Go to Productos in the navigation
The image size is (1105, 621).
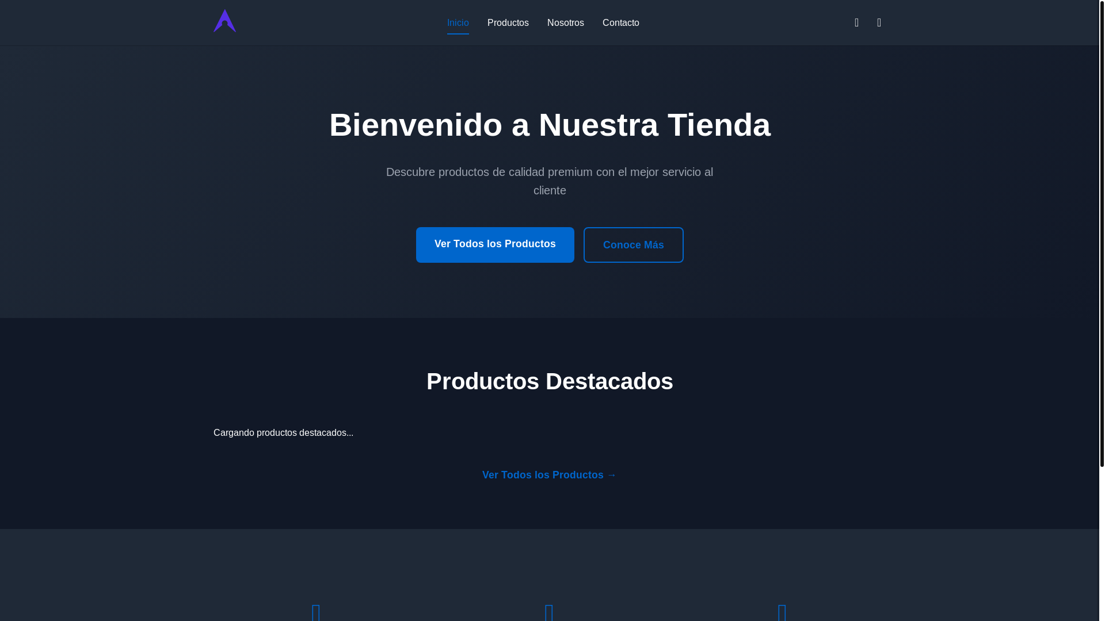pyautogui.click(x=508, y=23)
